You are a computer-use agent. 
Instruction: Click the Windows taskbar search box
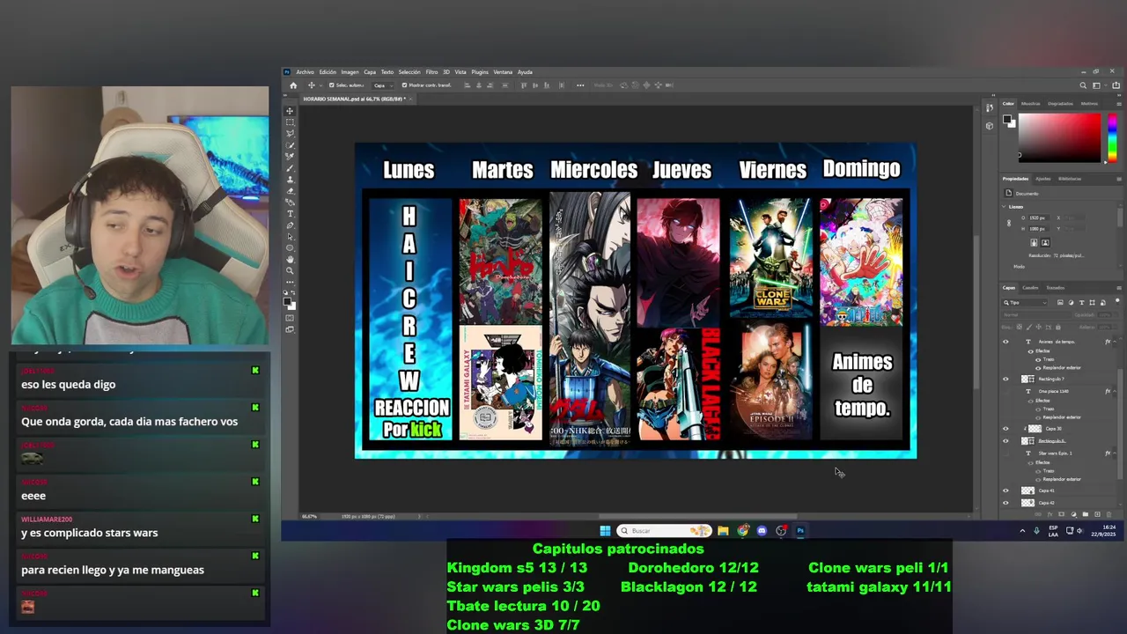[663, 531]
